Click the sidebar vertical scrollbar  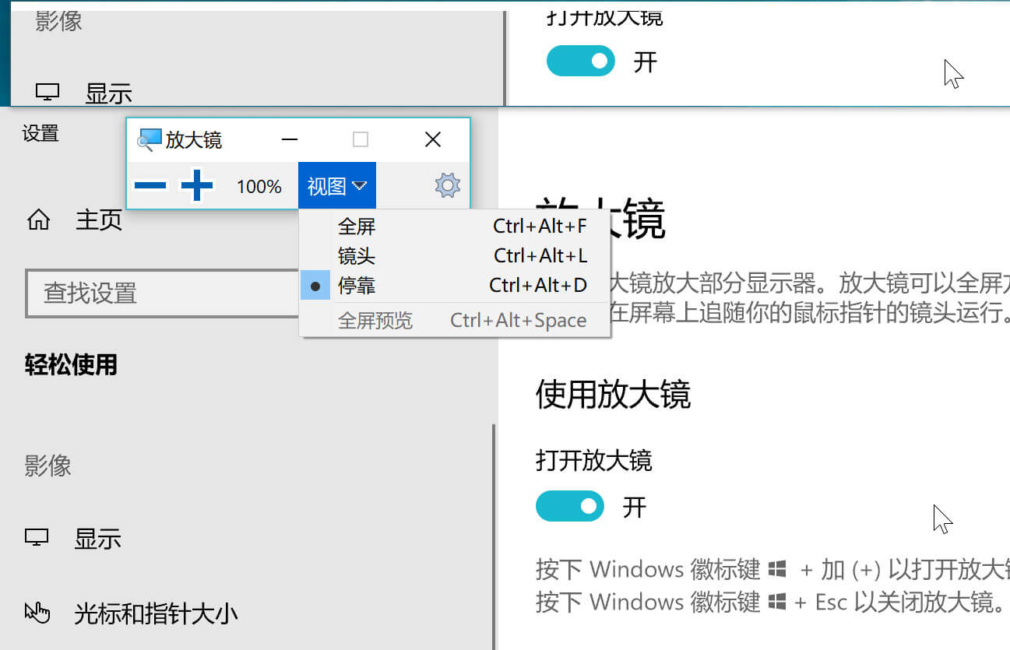click(493, 537)
